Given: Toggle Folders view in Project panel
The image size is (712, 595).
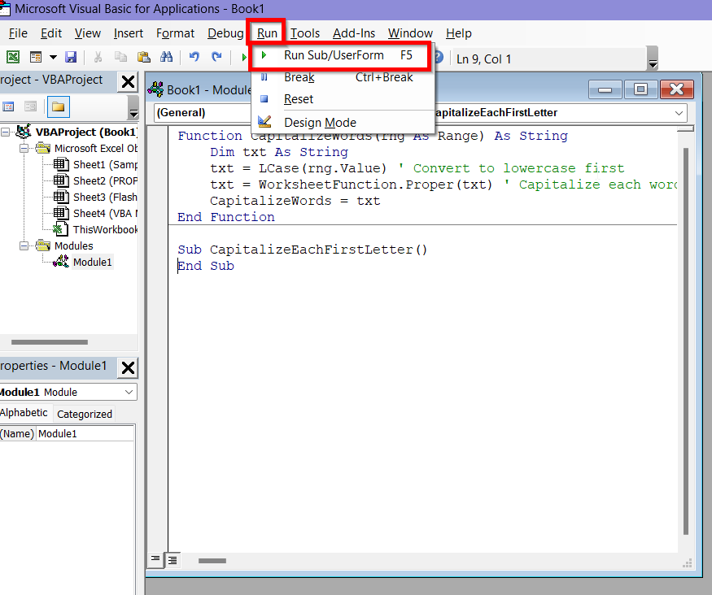Looking at the screenshot, I should 58,107.
